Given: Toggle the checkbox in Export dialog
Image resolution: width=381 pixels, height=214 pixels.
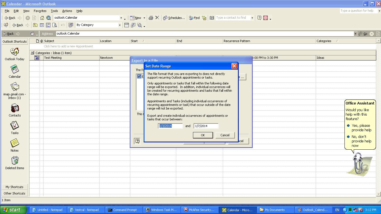Looking at the screenshot, I should pos(139,76).
